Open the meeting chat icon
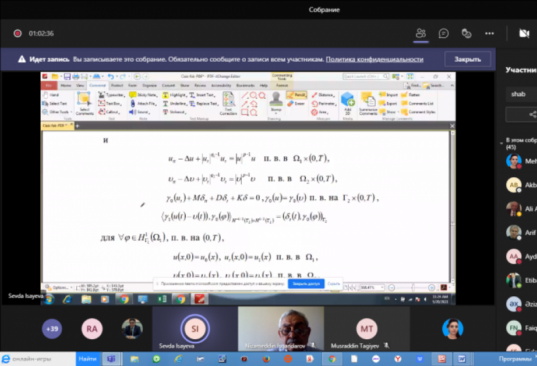Viewport: 537px width, 366px height. (443, 33)
